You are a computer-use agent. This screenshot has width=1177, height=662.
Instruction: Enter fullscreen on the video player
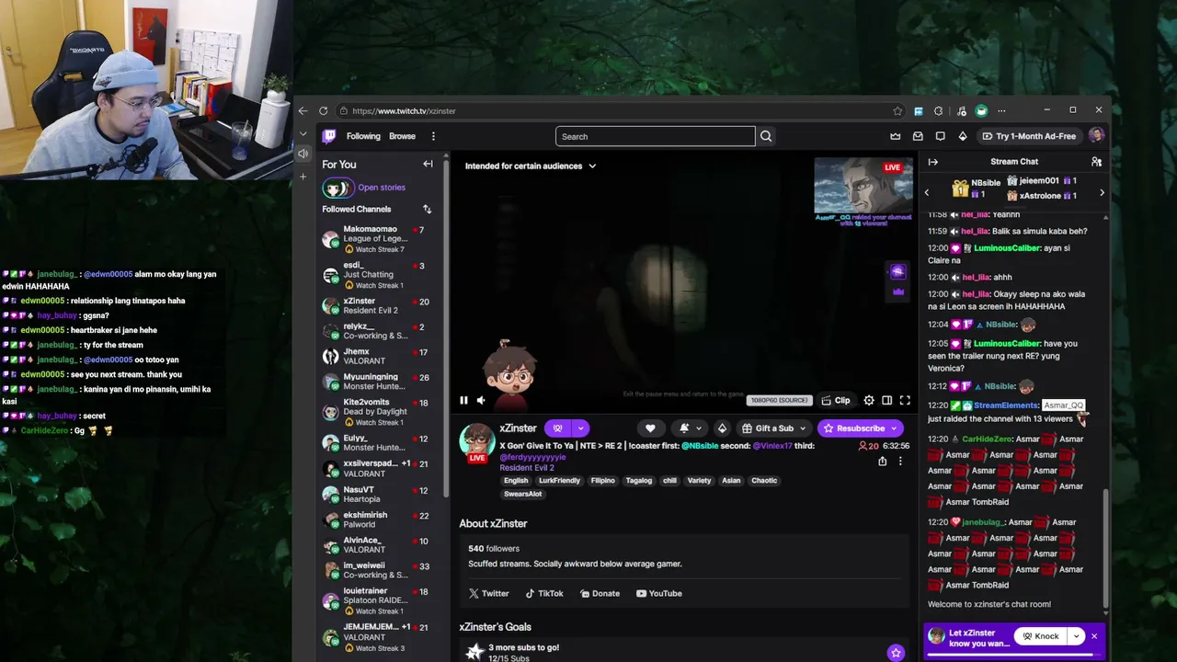905,400
